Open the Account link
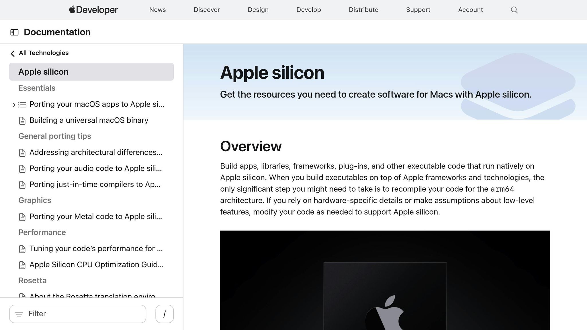 coord(470,10)
